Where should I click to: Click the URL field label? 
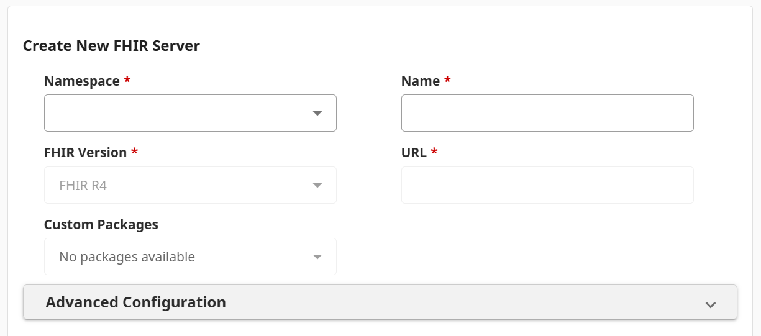click(x=414, y=153)
